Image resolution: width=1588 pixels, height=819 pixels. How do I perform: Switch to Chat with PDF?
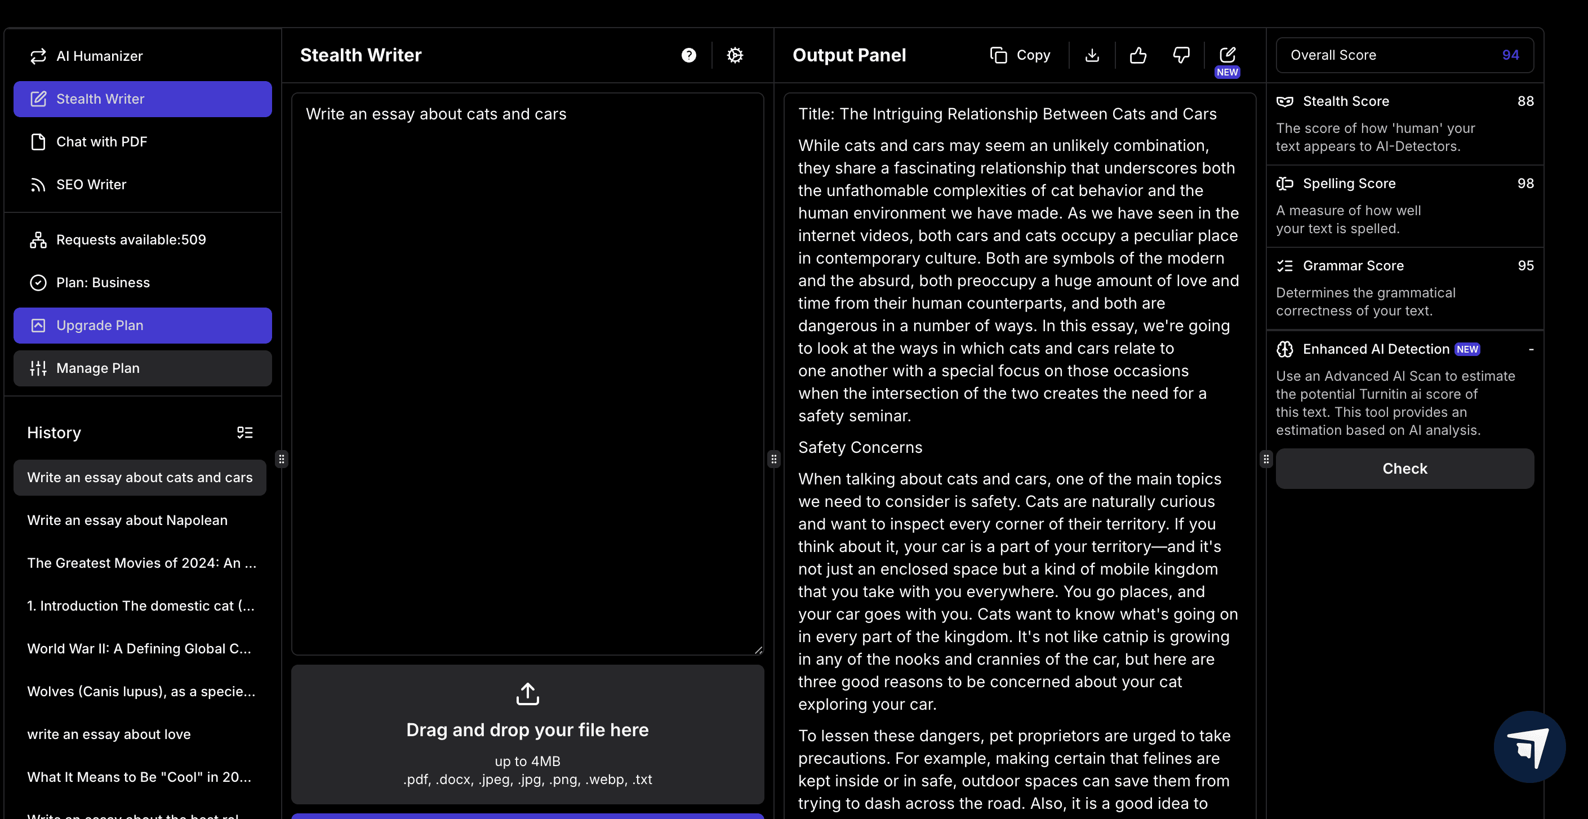101,142
